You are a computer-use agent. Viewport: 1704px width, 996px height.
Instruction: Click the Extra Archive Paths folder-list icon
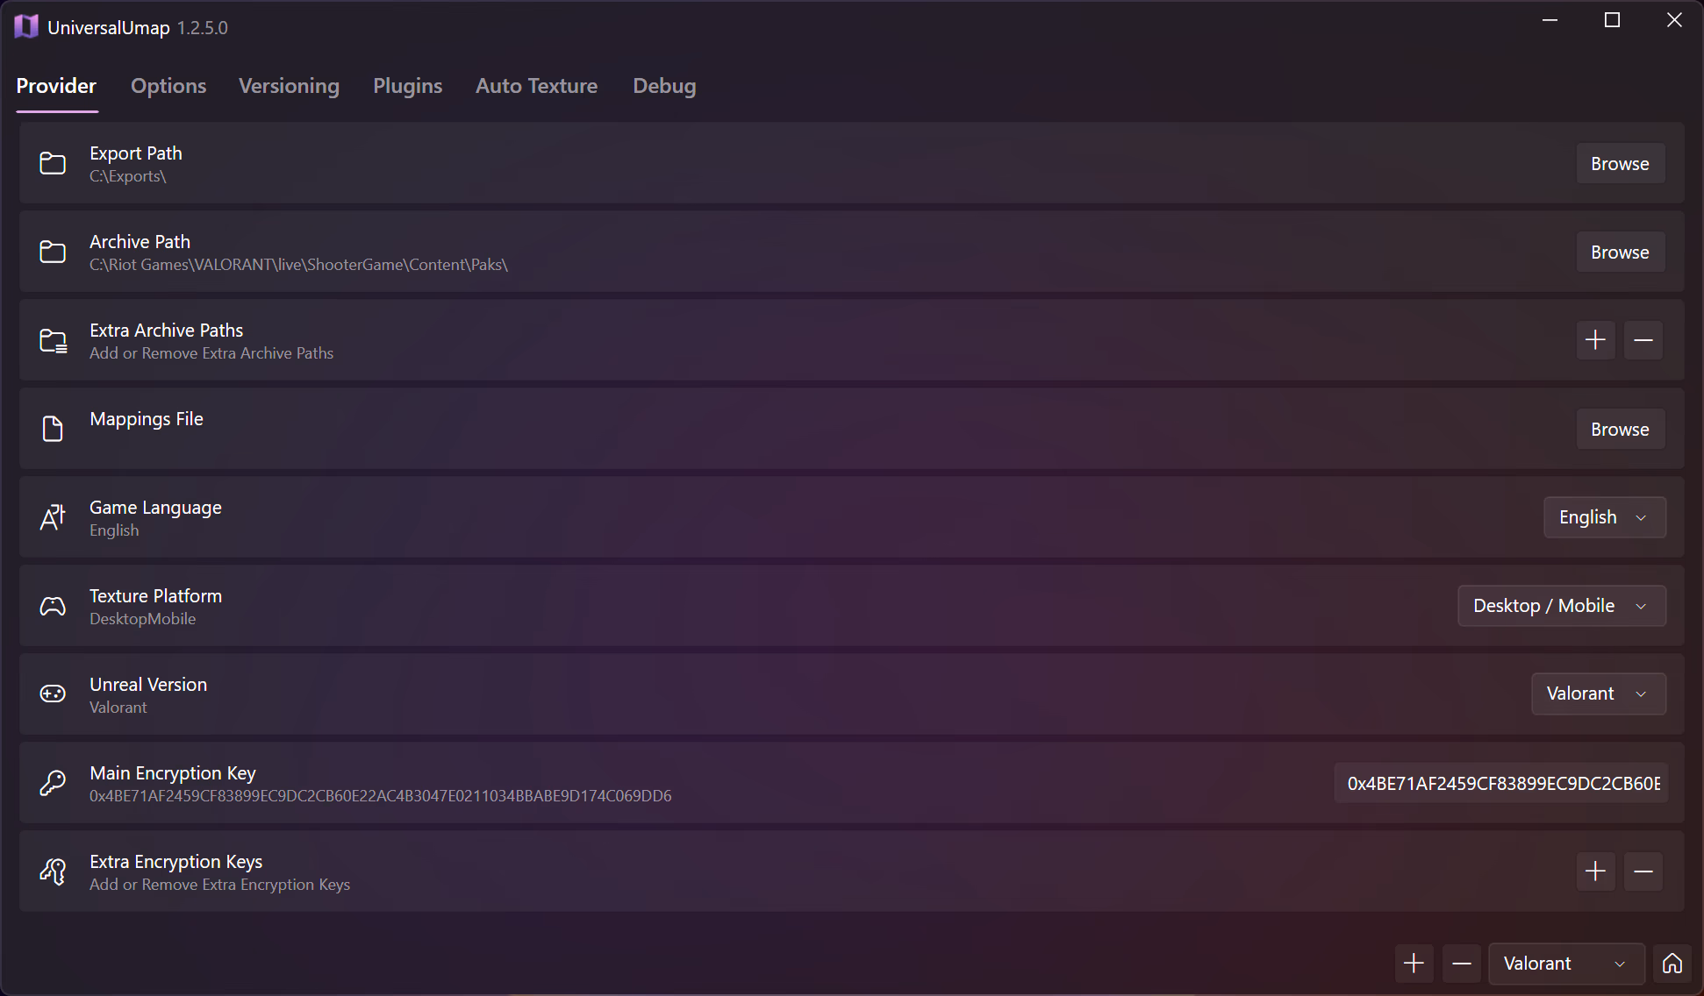pos(53,340)
